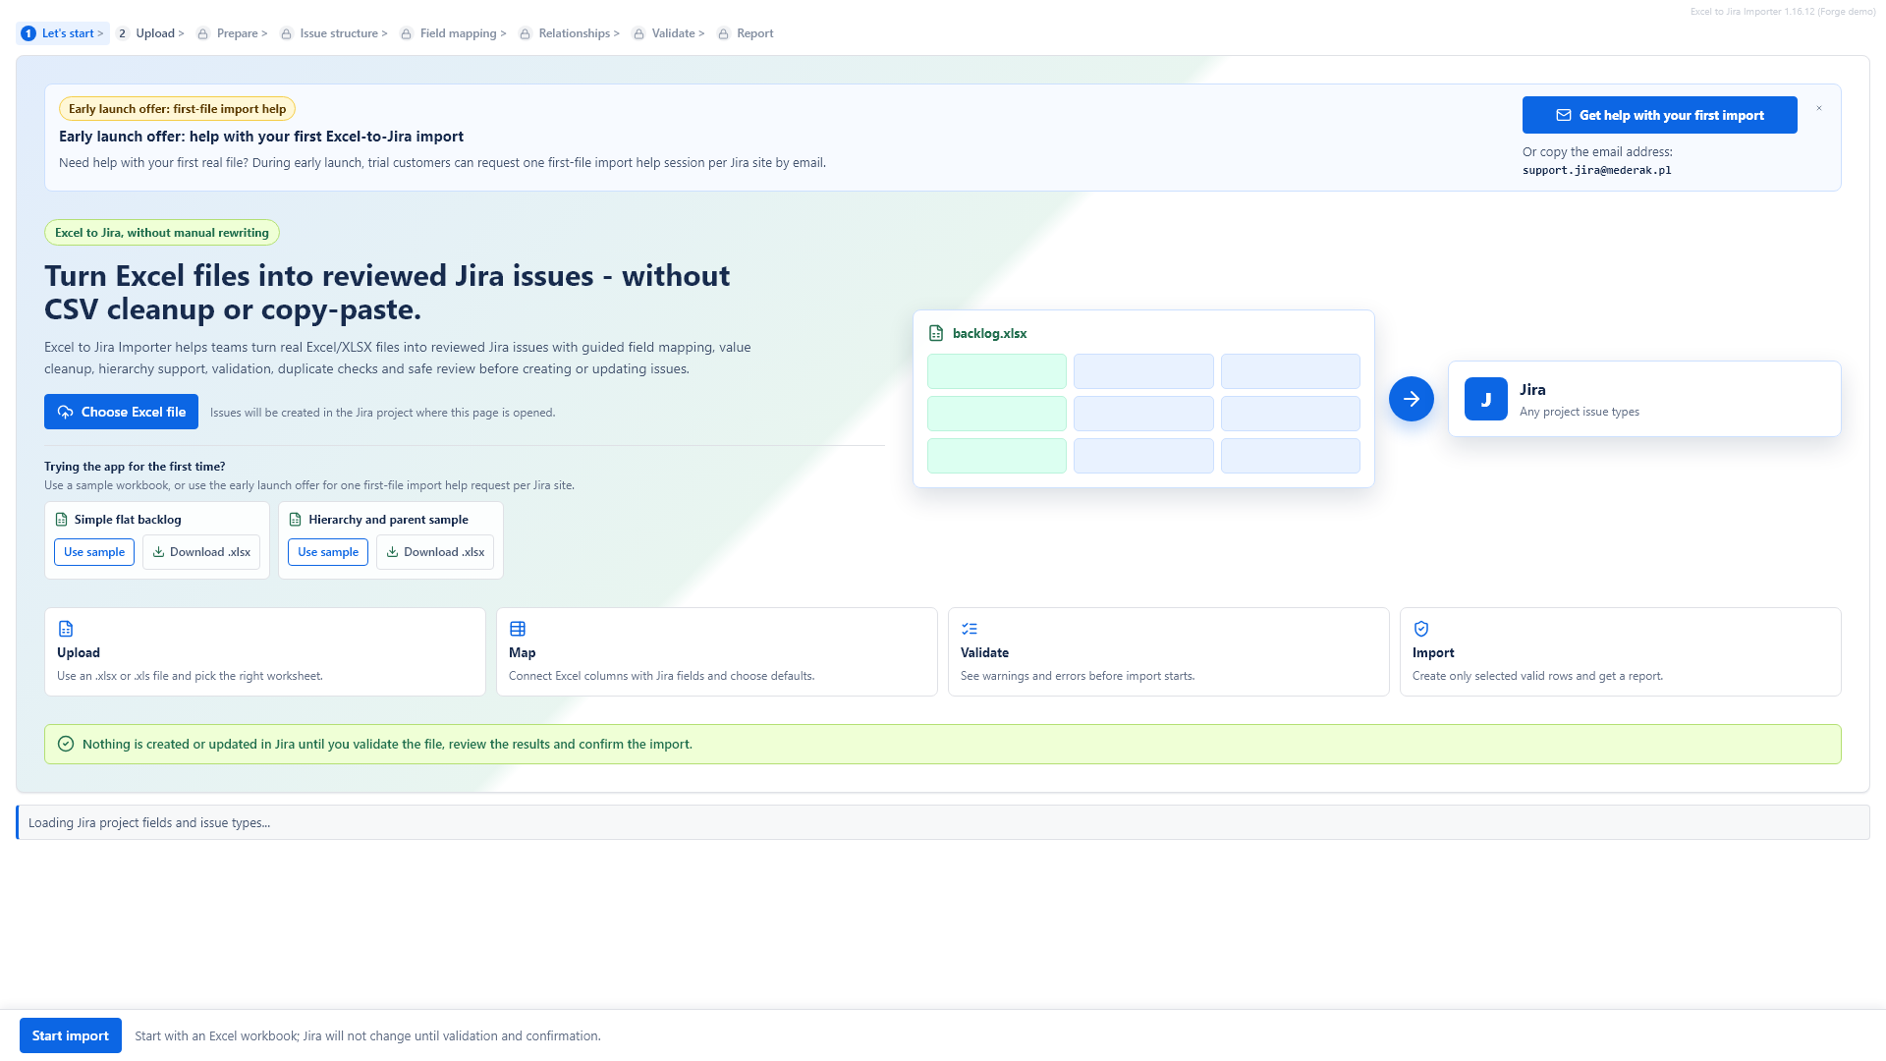Select the Validate step

669,33
